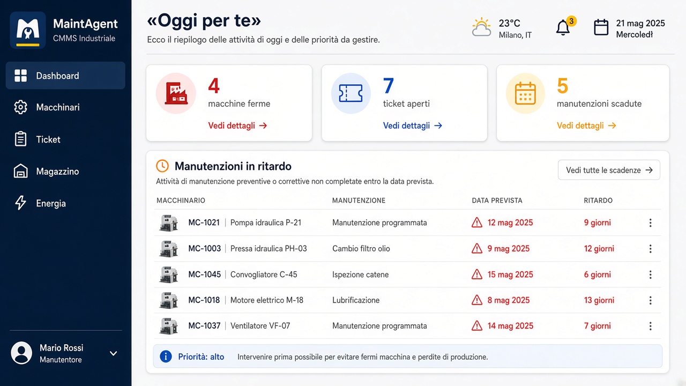The image size is (686, 386).
Task: Click the clock icon next to Manutenzioni in ritardo
Action: pyautogui.click(x=162, y=166)
